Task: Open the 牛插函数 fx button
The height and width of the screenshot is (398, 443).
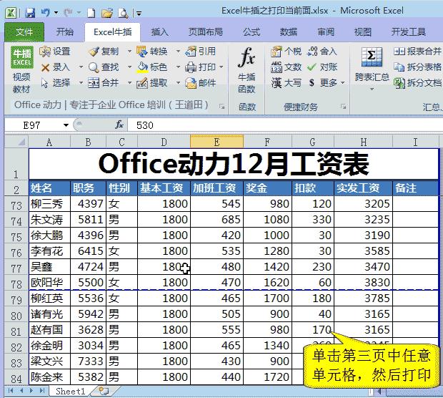Action: pos(247,70)
